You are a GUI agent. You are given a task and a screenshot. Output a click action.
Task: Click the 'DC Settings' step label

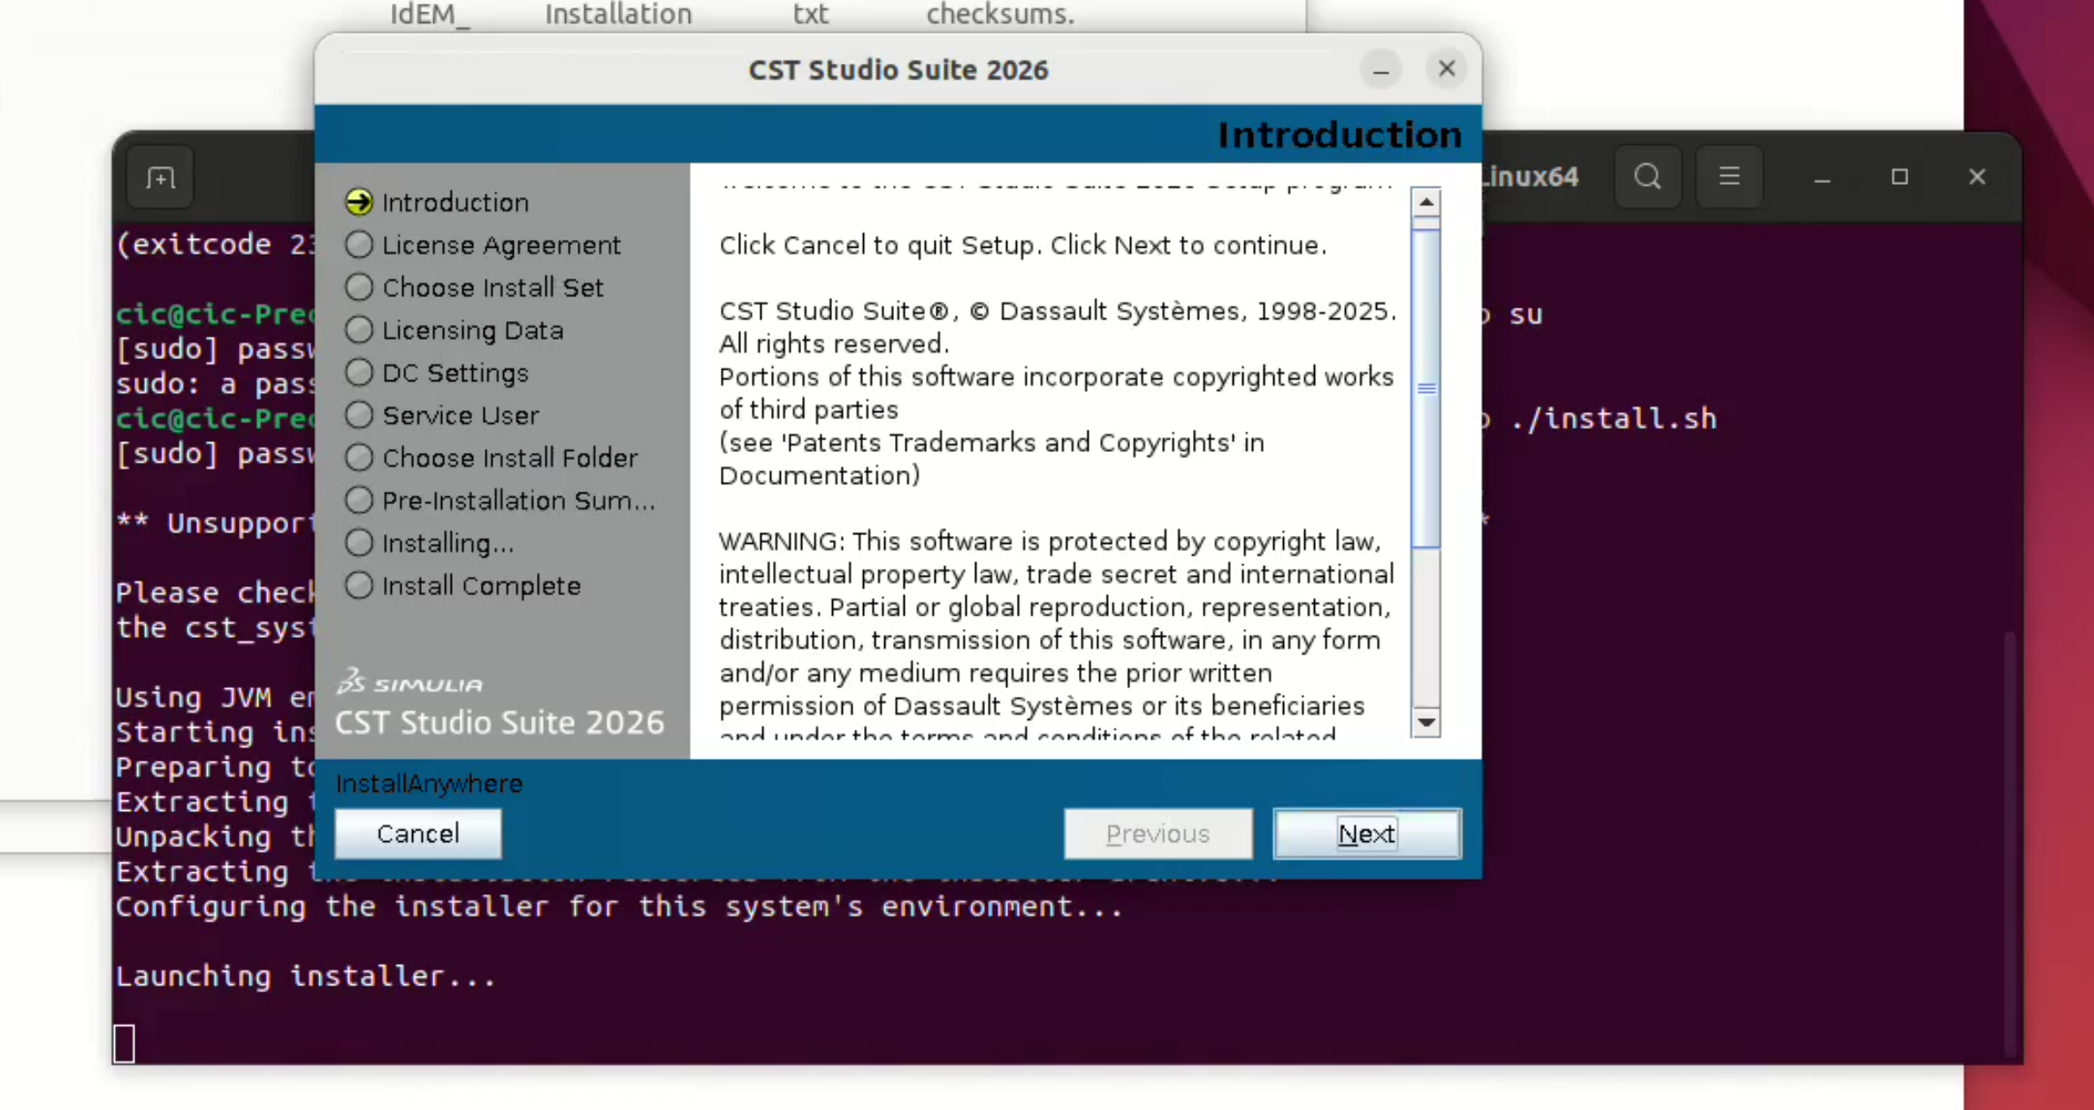point(455,373)
